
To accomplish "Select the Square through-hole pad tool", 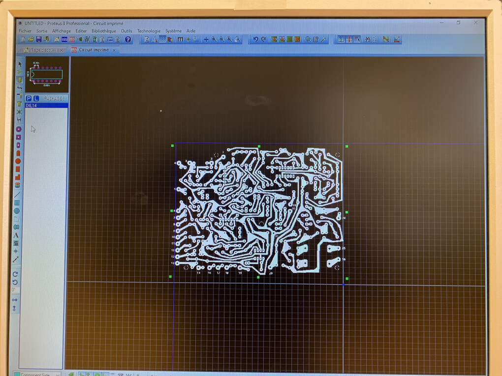I will pyautogui.click(x=19, y=137).
